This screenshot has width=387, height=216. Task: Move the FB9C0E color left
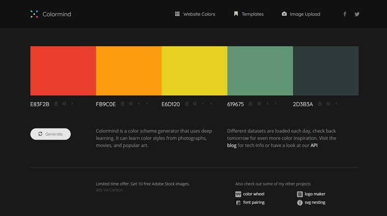tap(139, 104)
